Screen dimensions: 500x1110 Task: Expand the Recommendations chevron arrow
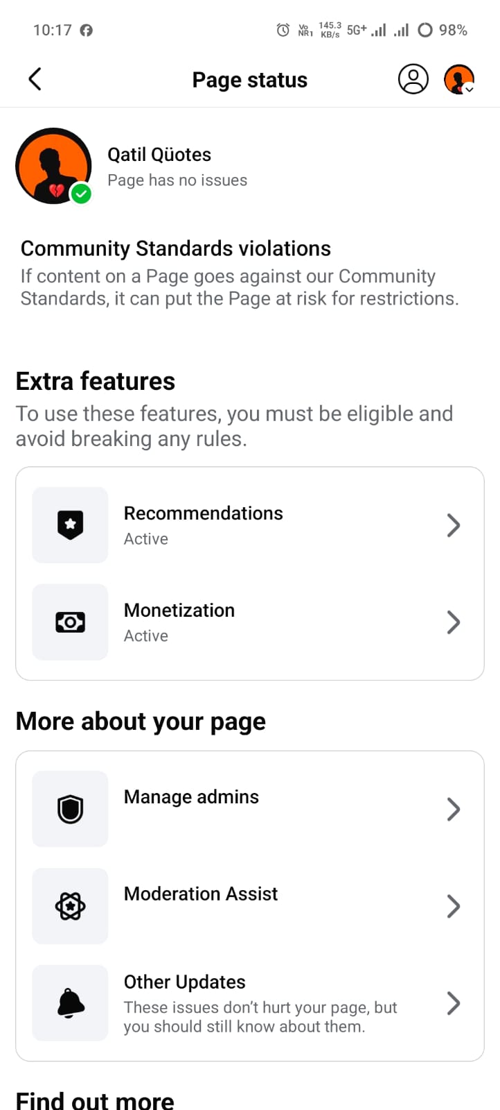click(454, 525)
